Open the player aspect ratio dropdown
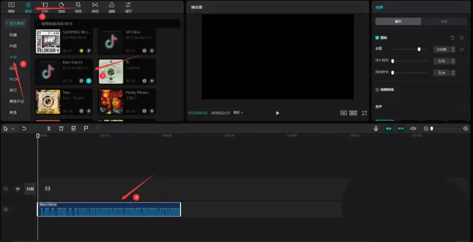The width and height of the screenshot is (473, 242). (238, 113)
